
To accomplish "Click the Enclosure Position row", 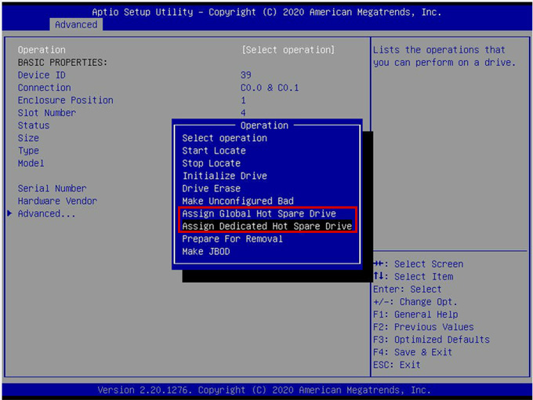I will (x=65, y=100).
